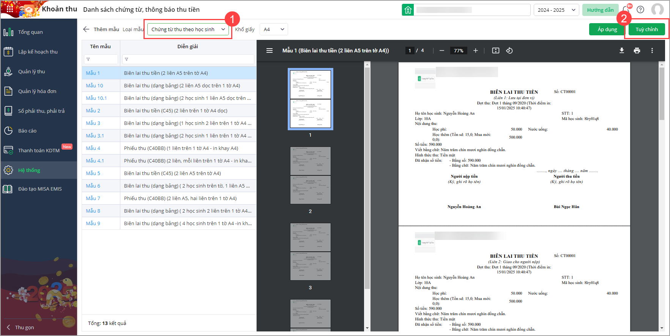Open the user avatar profile
Viewport: 670px width, 336px height.
tap(657, 9)
